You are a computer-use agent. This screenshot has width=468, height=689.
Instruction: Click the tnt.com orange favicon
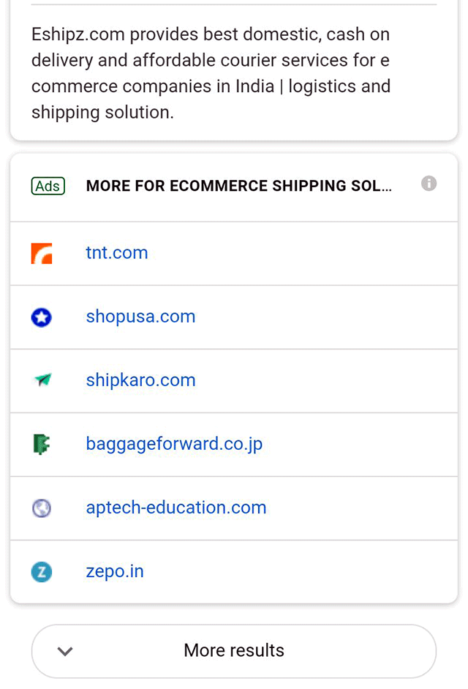pyautogui.click(x=42, y=254)
